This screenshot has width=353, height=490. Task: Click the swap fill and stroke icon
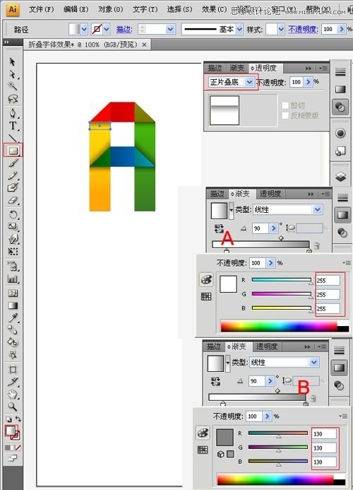click(x=18, y=419)
